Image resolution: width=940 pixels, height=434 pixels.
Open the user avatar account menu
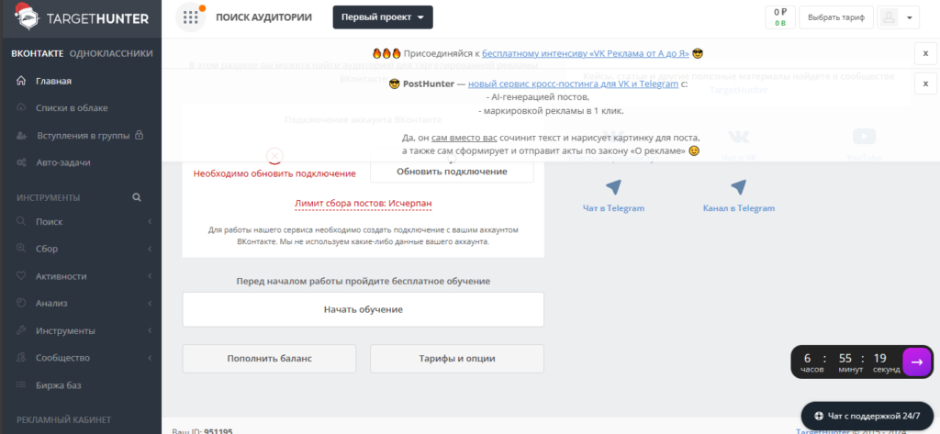point(898,17)
